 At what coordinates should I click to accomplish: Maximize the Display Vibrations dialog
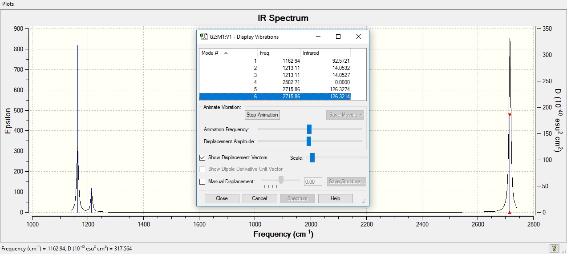[338, 36]
